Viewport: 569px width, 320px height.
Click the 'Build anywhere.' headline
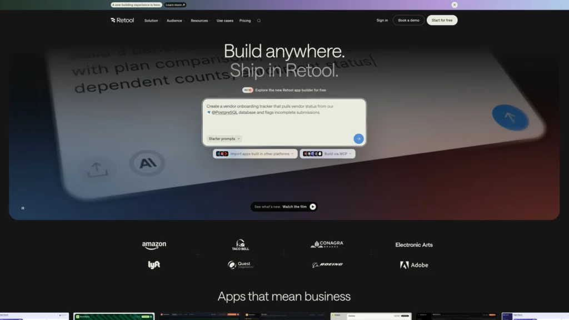pos(284,51)
